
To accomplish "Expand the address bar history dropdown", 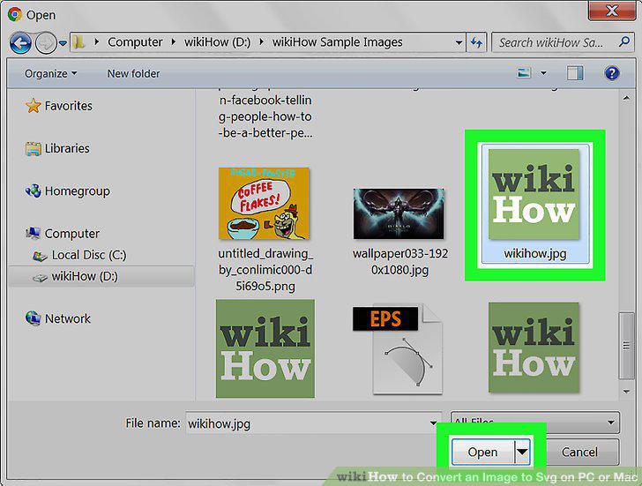I will [x=459, y=42].
